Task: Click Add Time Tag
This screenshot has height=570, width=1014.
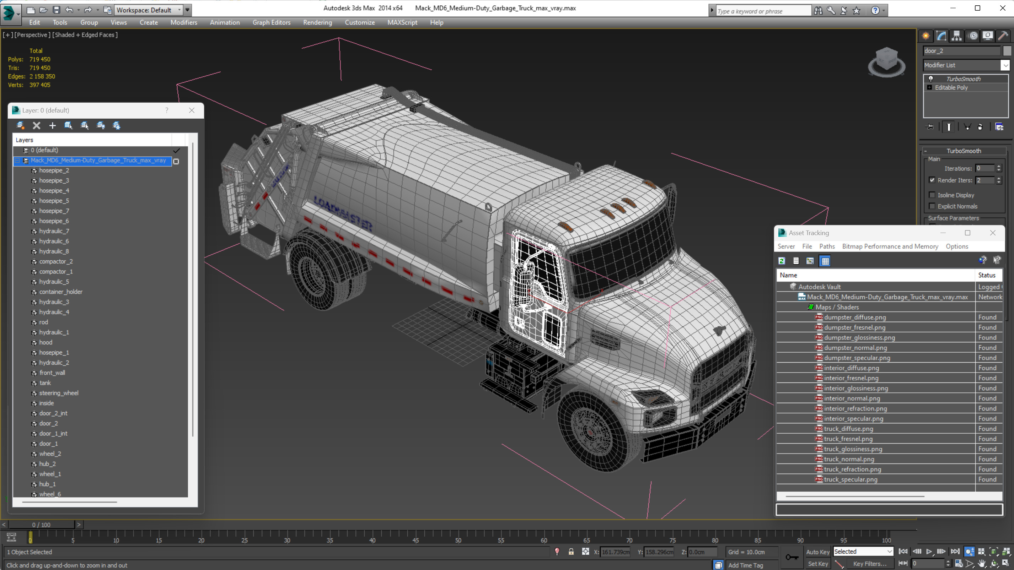Action: pyautogui.click(x=745, y=565)
